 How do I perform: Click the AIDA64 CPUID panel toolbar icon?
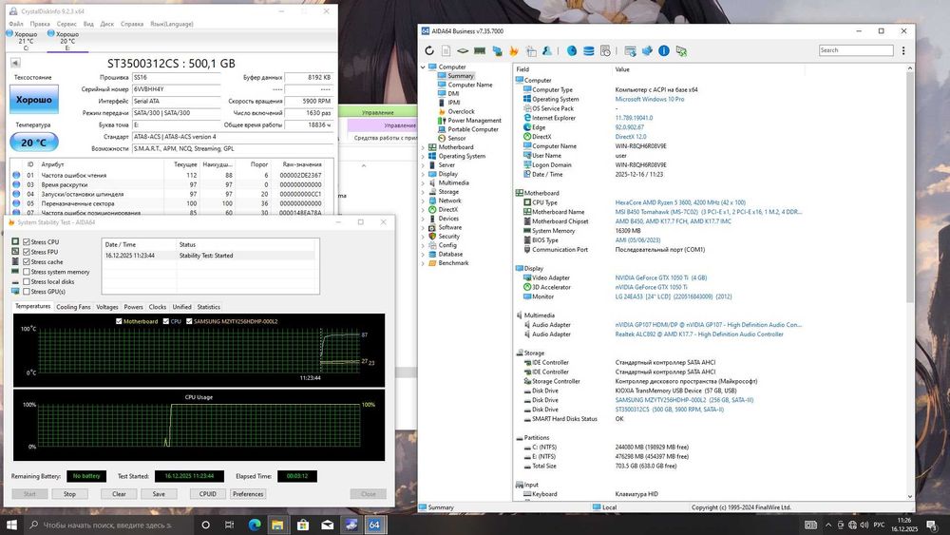click(x=531, y=51)
